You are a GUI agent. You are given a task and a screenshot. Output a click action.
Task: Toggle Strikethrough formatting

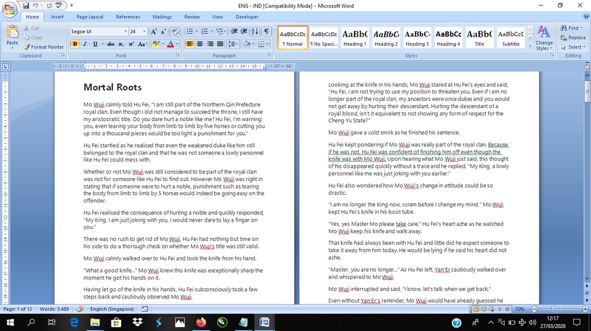pyautogui.click(x=110, y=44)
